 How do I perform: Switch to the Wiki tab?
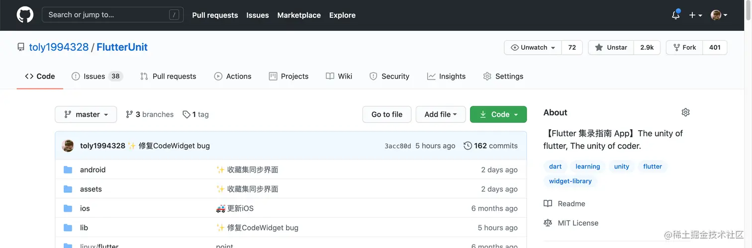[x=339, y=76]
